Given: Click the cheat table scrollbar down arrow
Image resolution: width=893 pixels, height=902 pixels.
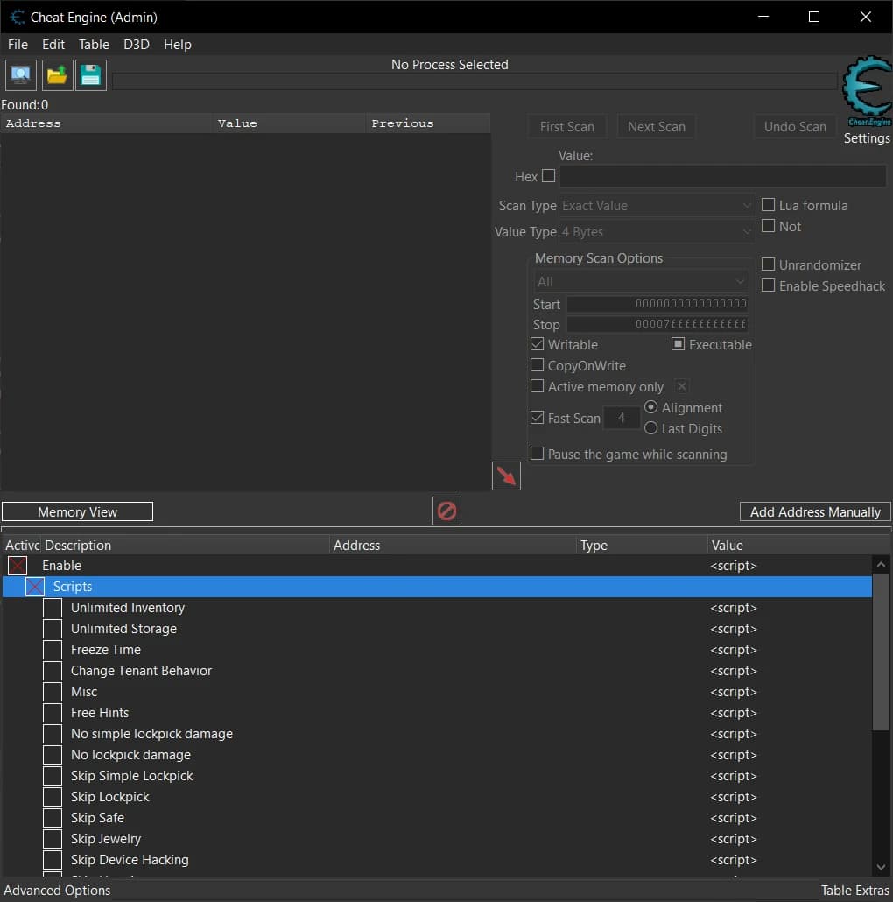Looking at the screenshot, I should point(881,867).
